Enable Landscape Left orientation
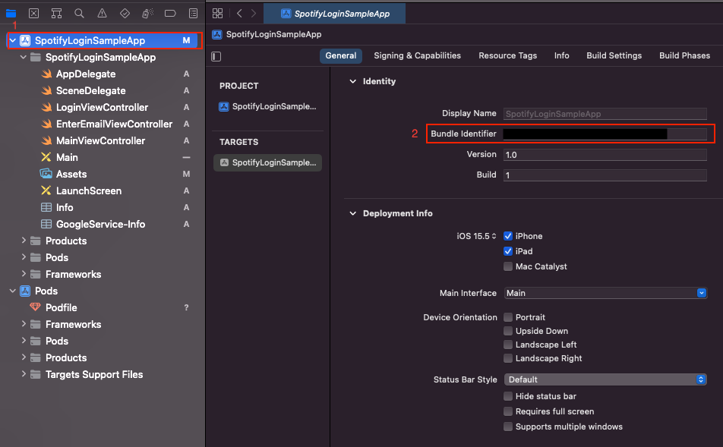This screenshot has width=723, height=447. [x=508, y=345]
